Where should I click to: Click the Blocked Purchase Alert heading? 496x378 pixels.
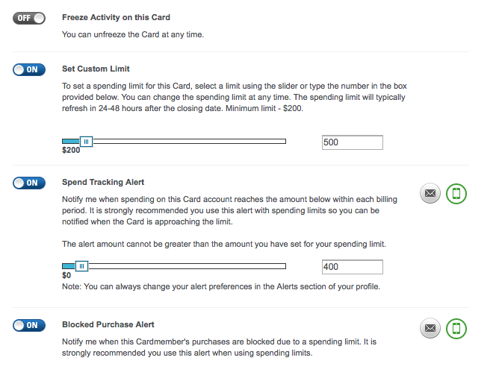[108, 324]
